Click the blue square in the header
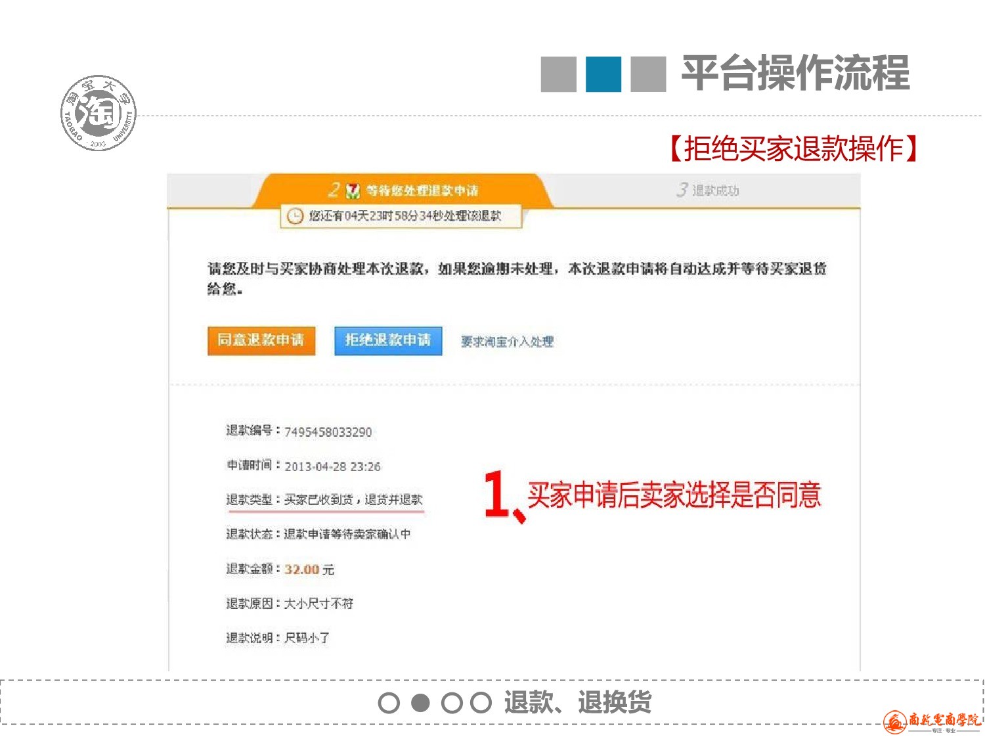 coord(603,74)
